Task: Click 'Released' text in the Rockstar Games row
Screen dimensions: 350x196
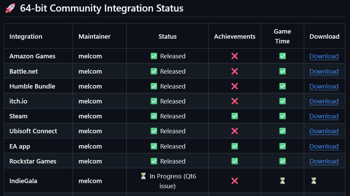Action: click(173, 161)
